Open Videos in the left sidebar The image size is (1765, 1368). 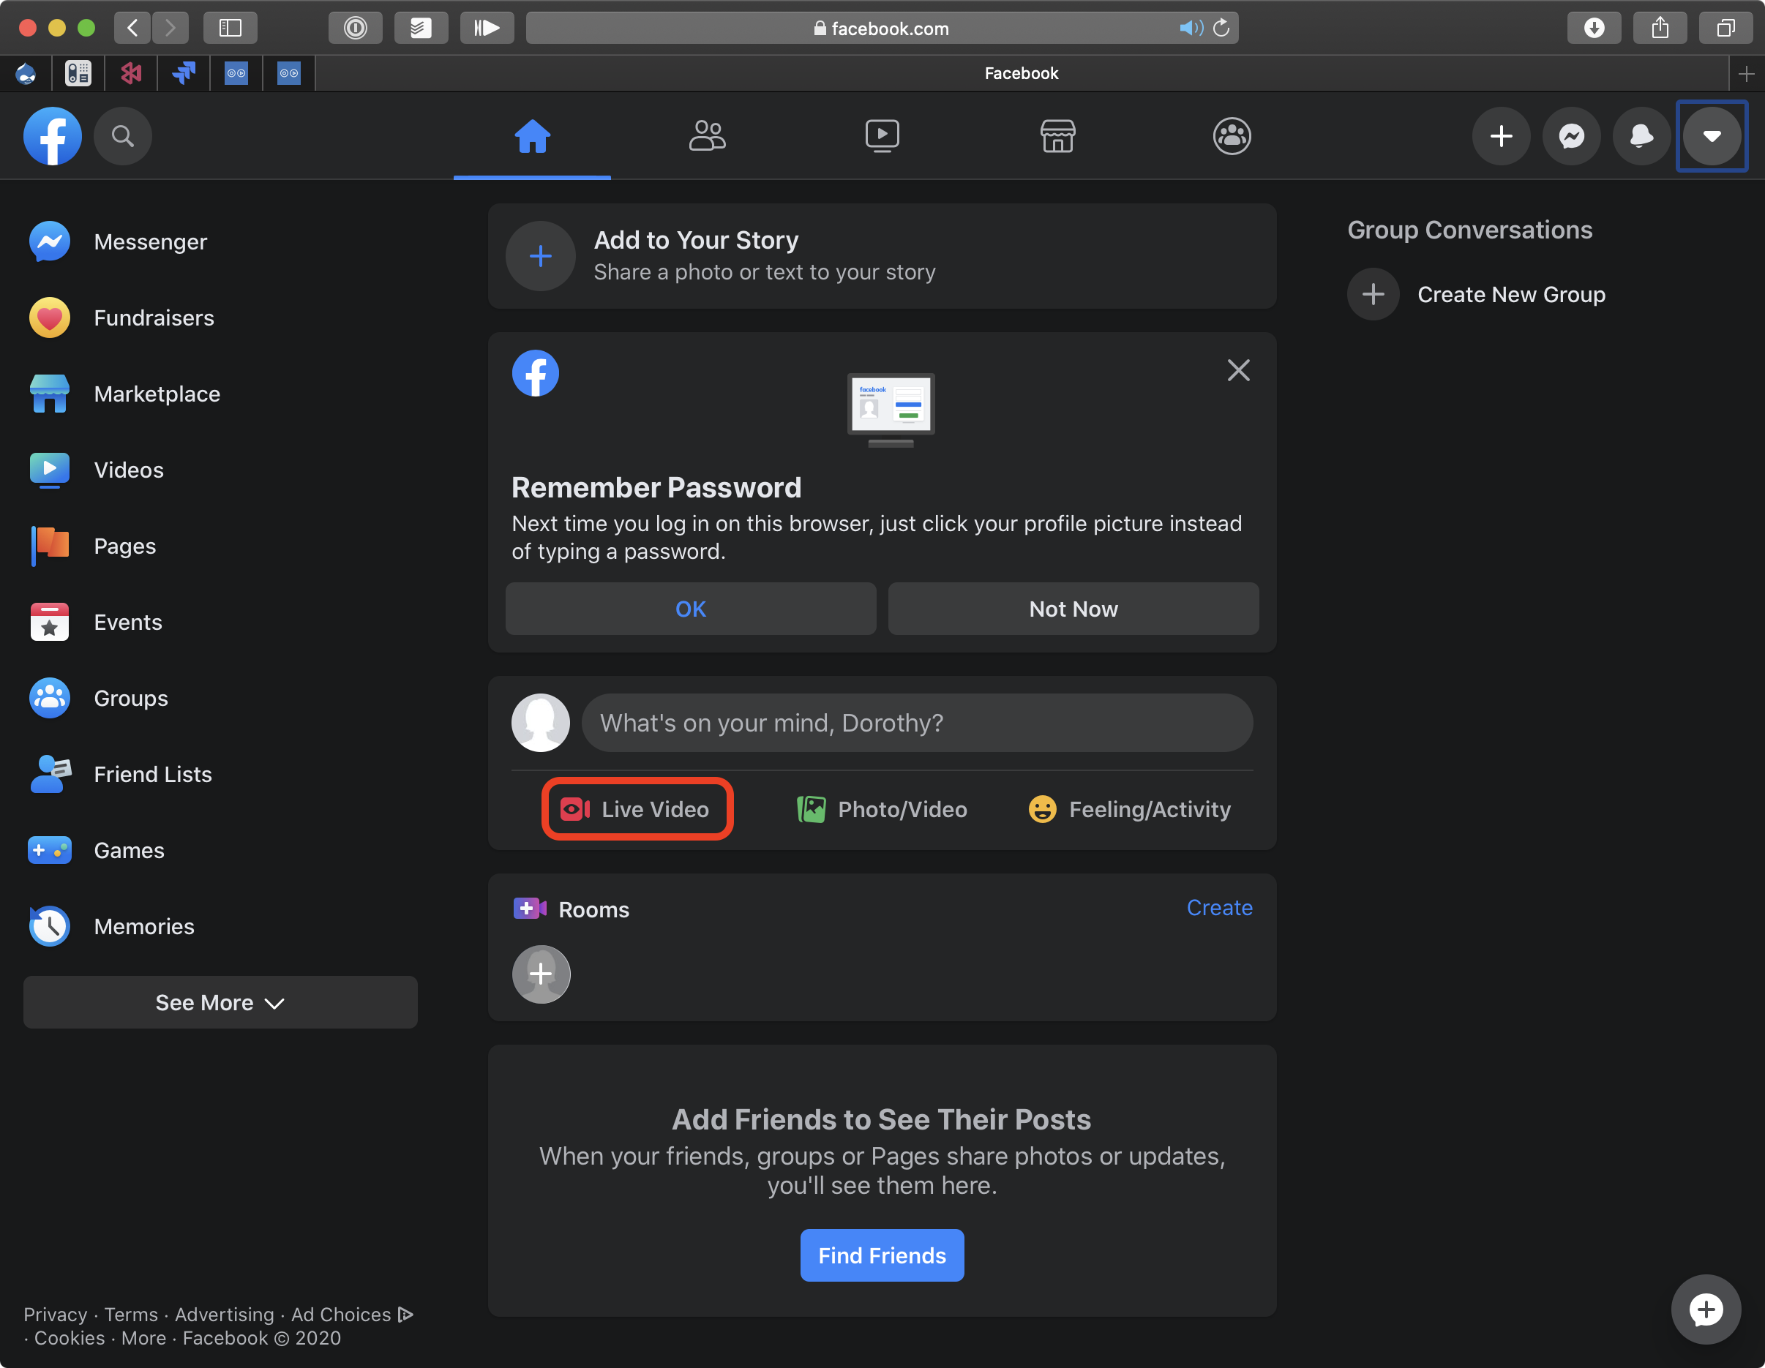(x=221, y=470)
